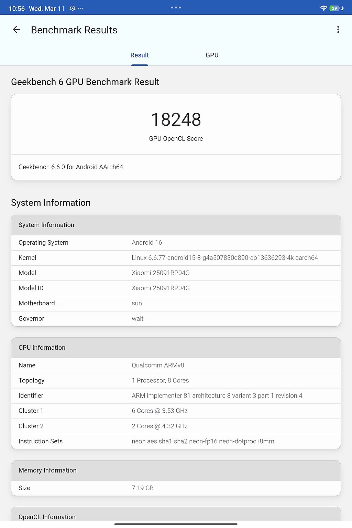Select the Kernel version row

click(176, 258)
